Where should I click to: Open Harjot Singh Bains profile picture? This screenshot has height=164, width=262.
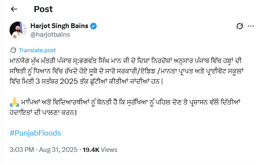click(x=18, y=30)
